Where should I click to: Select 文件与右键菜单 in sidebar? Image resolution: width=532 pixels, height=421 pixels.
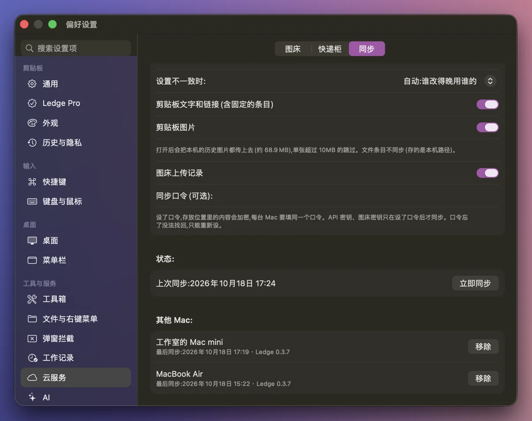[x=76, y=319]
